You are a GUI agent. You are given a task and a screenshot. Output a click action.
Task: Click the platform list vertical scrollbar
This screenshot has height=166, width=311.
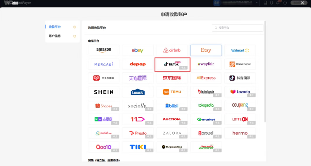click(265, 71)
